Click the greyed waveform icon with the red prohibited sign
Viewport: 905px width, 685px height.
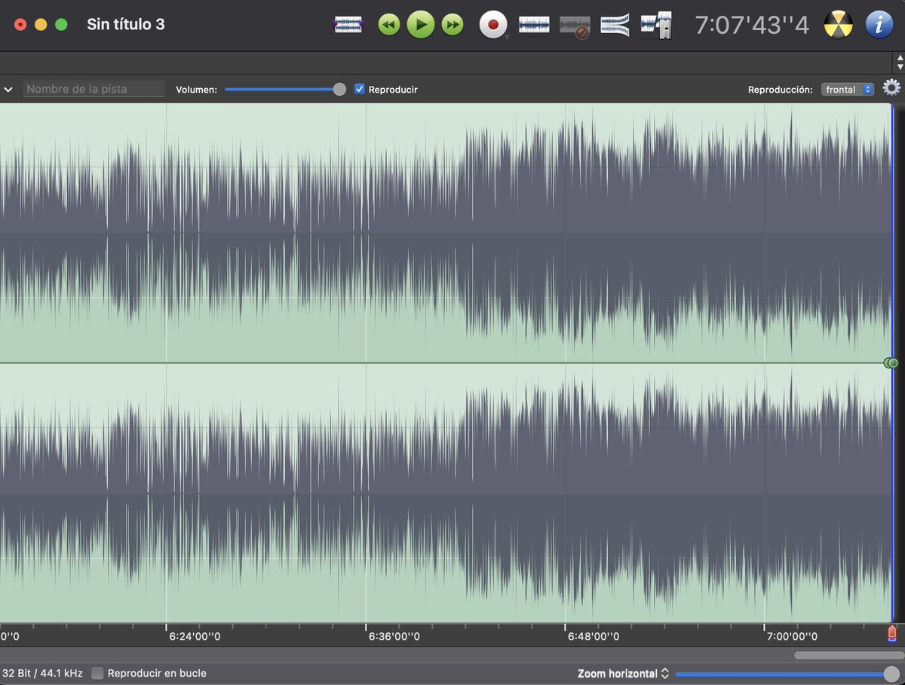(x=575, y=26)
